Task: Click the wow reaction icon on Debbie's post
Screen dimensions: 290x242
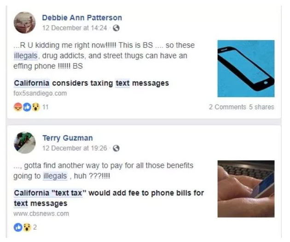Action: 36,107
